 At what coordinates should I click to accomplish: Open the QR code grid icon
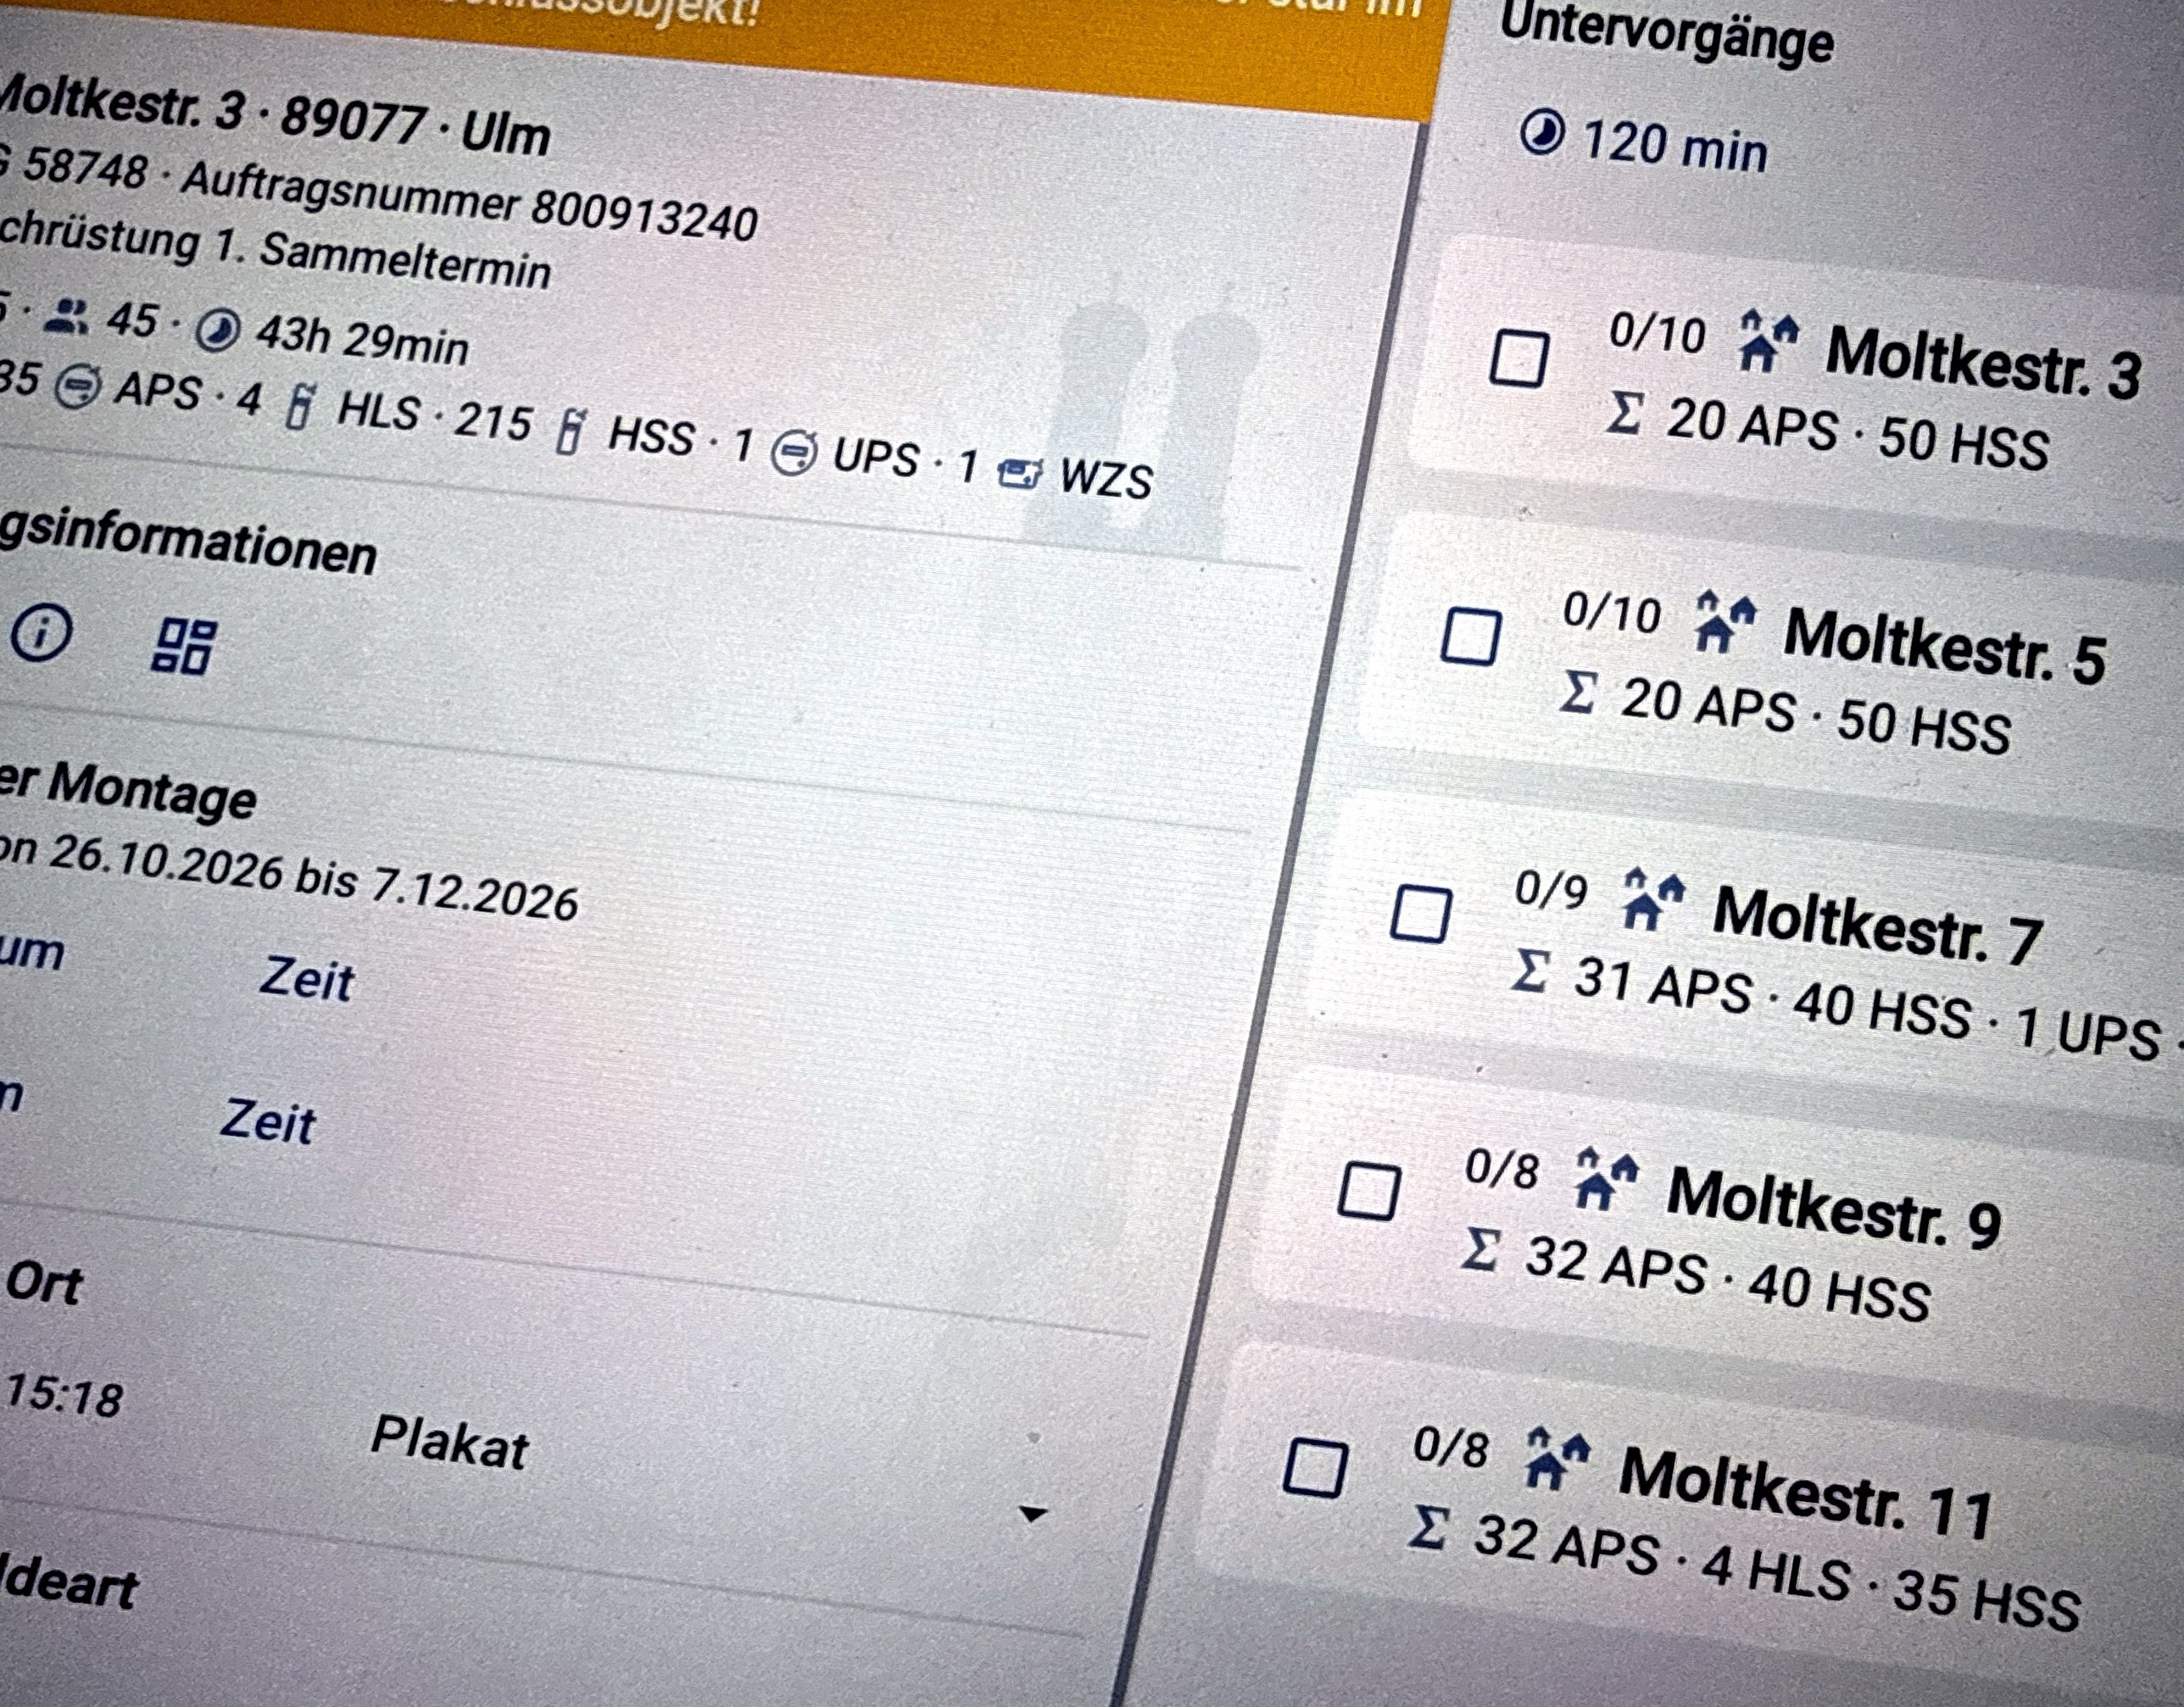(x=183, y=647)
